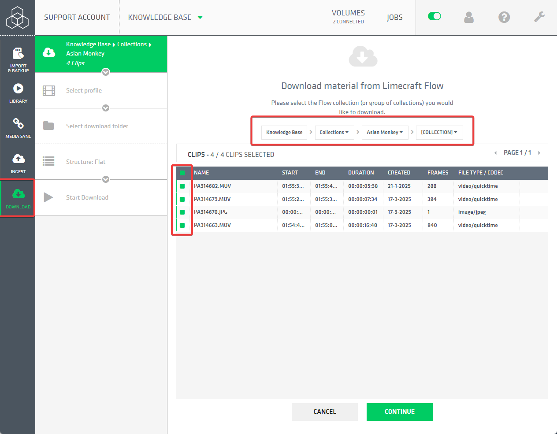Click file name PA314663.MOV
The height and width of the screenshot is (434, 557).
point(212,225)
